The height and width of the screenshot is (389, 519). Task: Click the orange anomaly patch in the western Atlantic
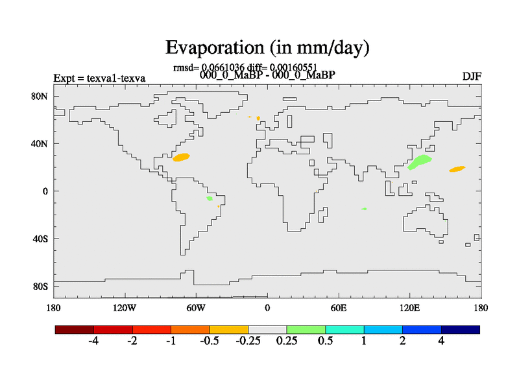[181, 157]
